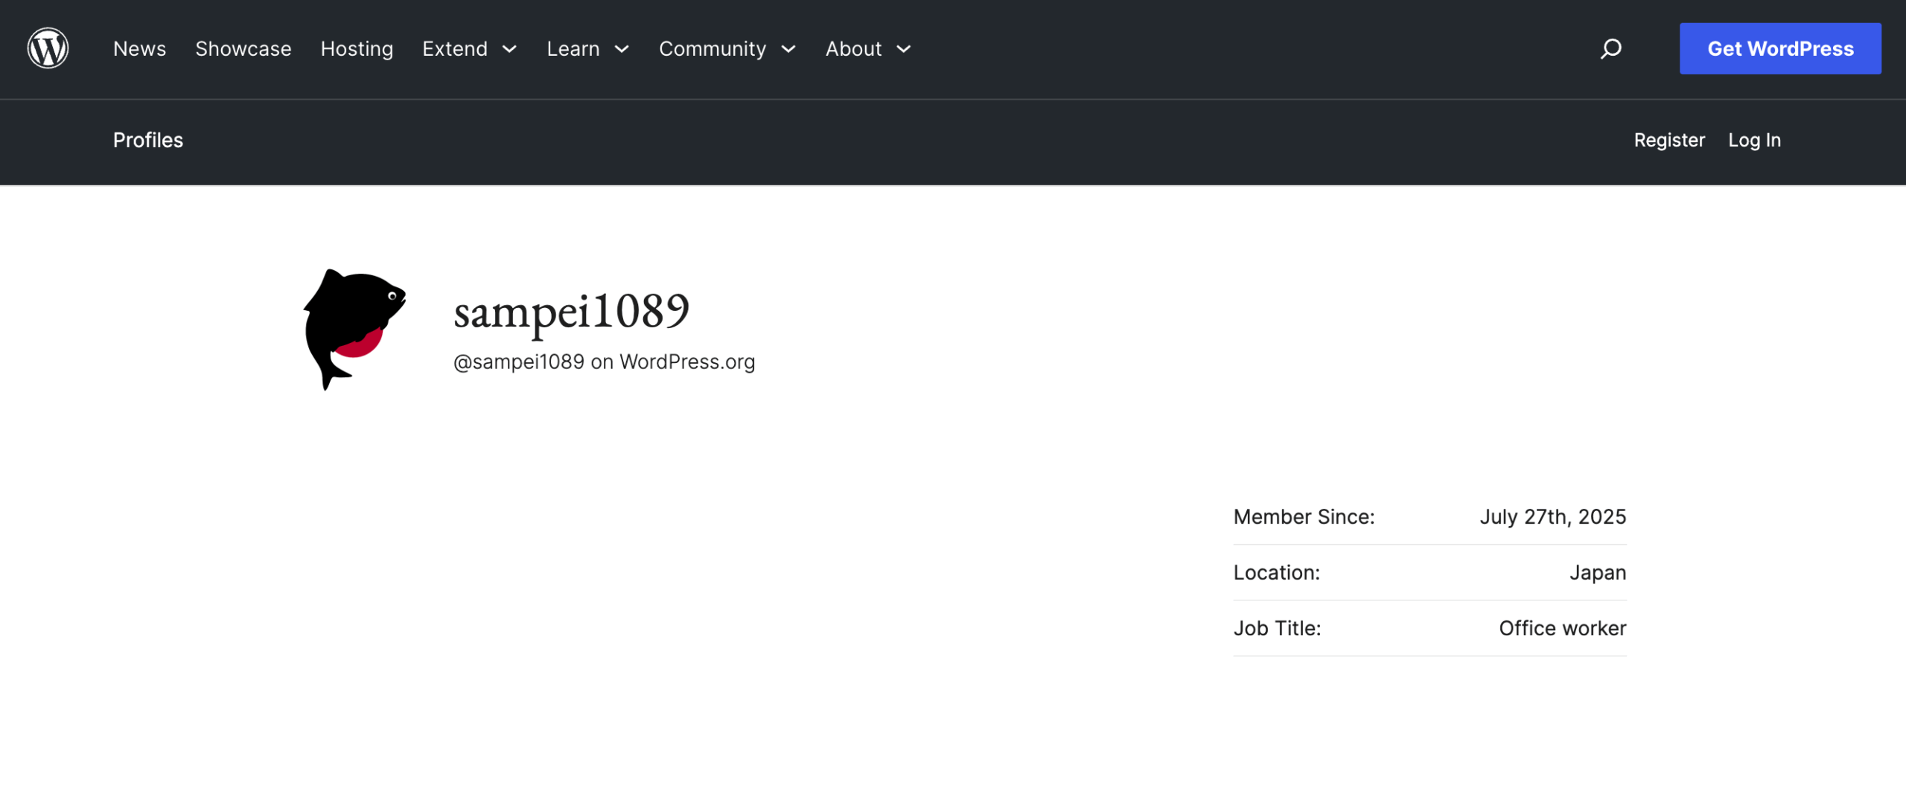Open the Profiles section link
This screenshot has height=799, width=1906.
(147, 140)
